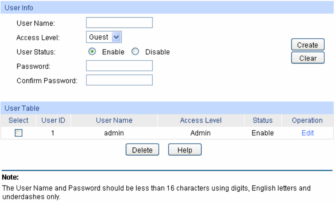The image size is (335, 205).
Task: Tick the checkbox for the admin user row
Action: pyautogui.click(x=18, y=133)
